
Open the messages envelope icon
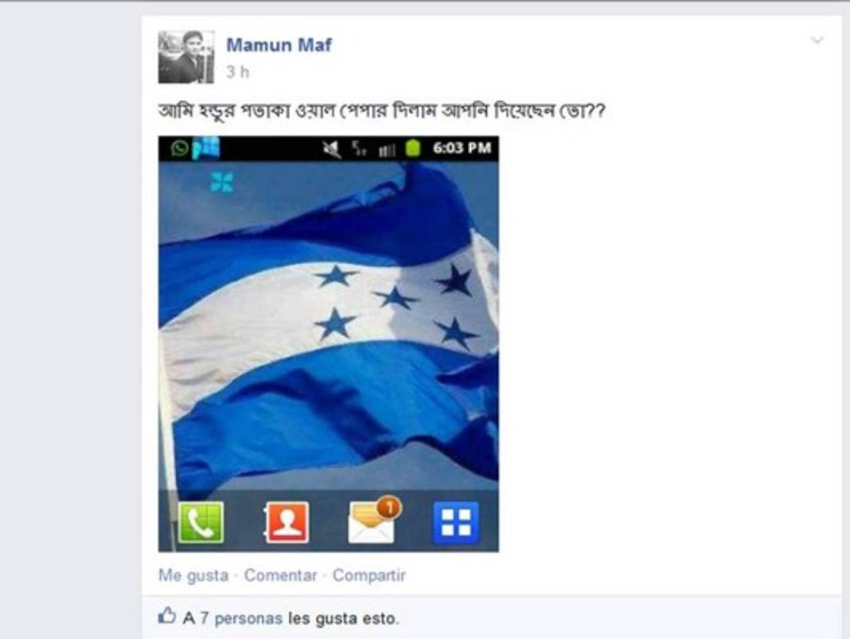tap(372, 520)
